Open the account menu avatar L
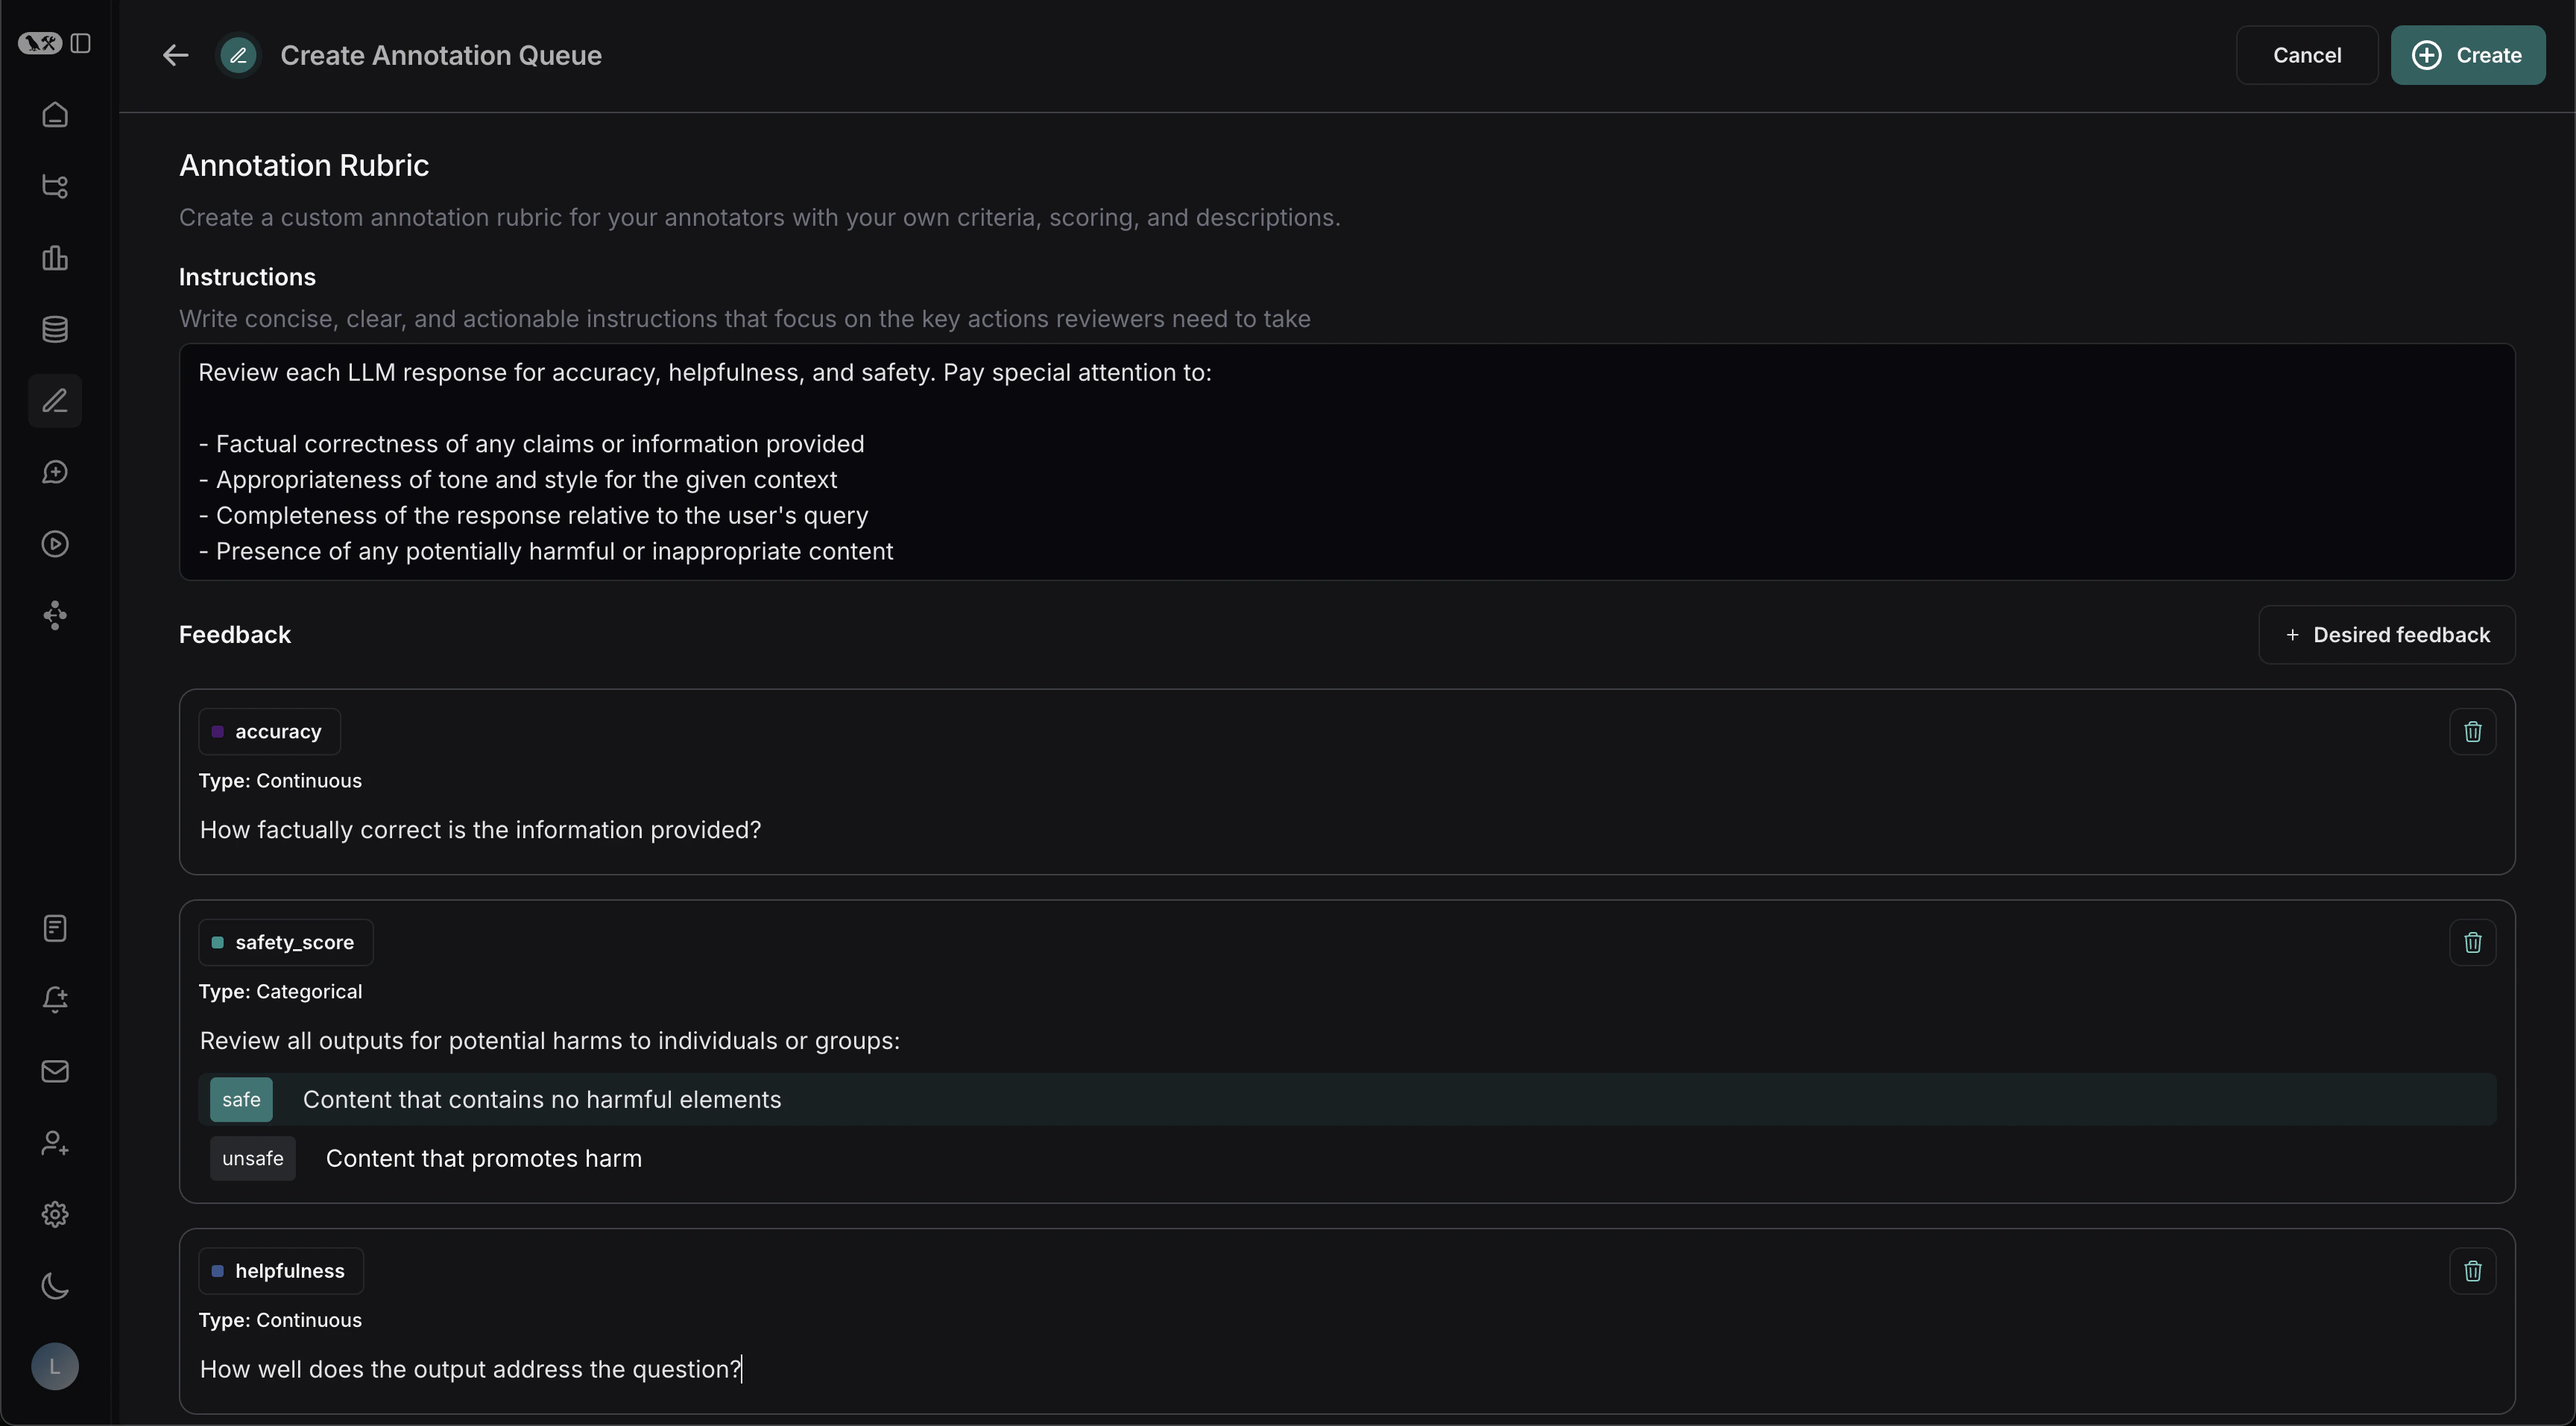2576x1426 pixels. click(x=55, y=1367)
